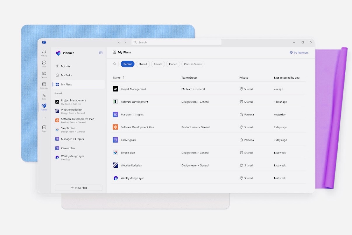Click in the Search field at top
The image size is (352, 235).
pos(176,42)
